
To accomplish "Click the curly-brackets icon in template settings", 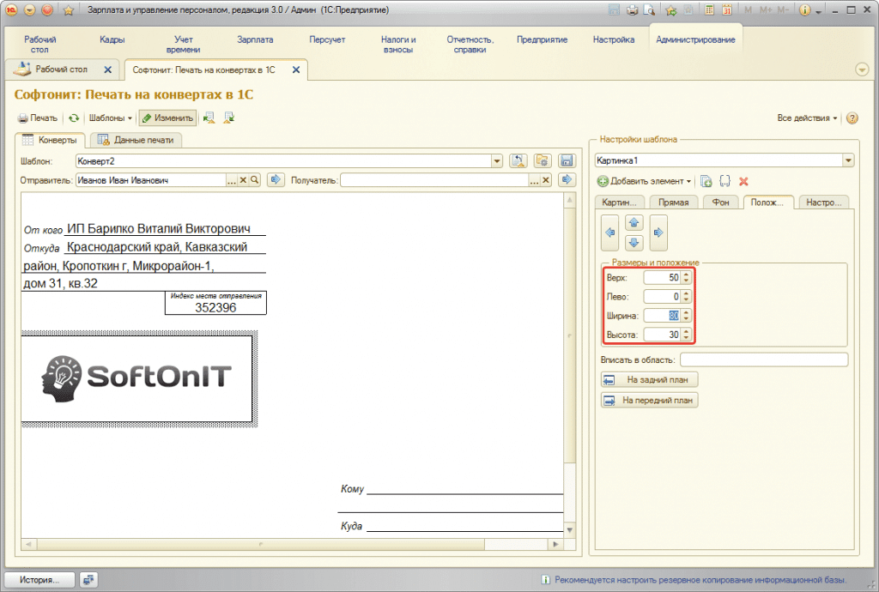I will [x=724, y=182].
